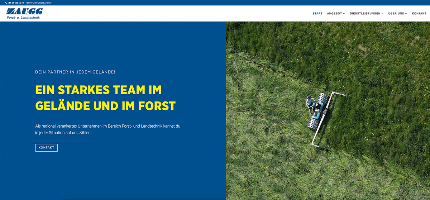Image resolution: width=430 pixels, height=200 pixels.
Task: Open the INFO@FORSTLAND.CH email link
Action: click(x=41, y=3)
